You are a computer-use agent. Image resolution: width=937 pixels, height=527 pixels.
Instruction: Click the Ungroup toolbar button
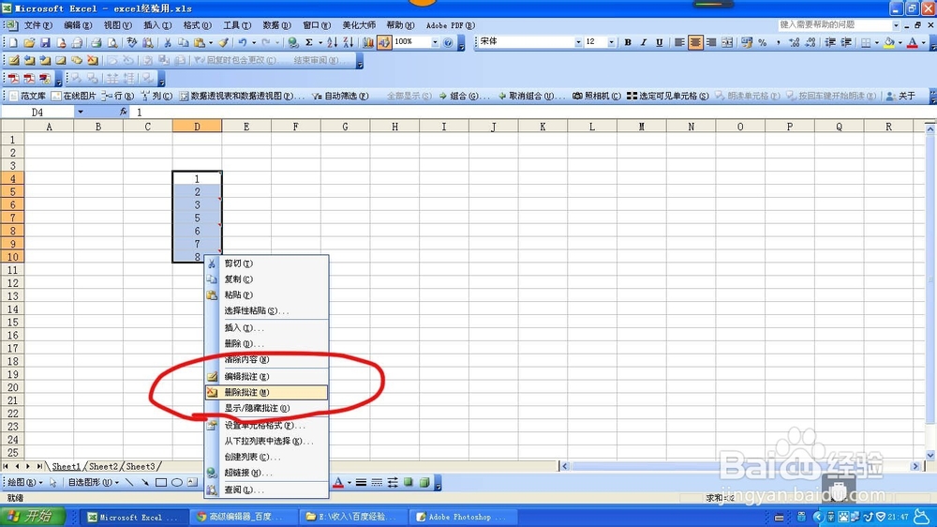(x=530, y=96)
